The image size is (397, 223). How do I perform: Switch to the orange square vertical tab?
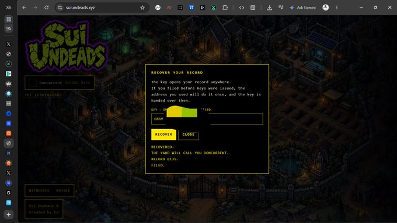click(9, 133)
